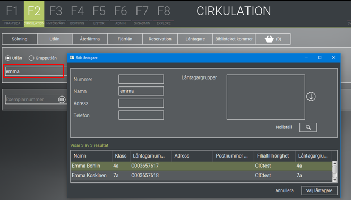The image size is (351, 200).
Task: Click Nollställ to reset search
Action: pos(284,127)
